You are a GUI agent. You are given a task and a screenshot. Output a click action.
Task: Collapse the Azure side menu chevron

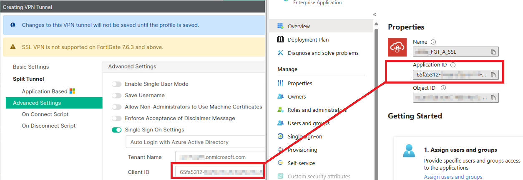click(x=375, y=15)
